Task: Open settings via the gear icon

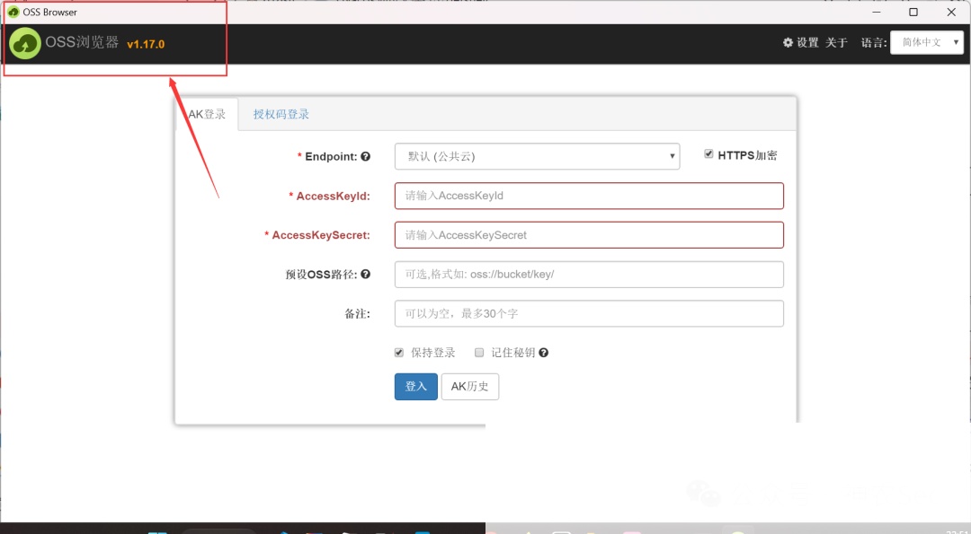Action: [x=788, y=43]
